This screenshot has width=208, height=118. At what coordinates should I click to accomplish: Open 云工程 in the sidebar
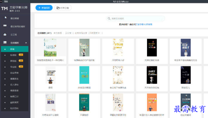[14, 35]
